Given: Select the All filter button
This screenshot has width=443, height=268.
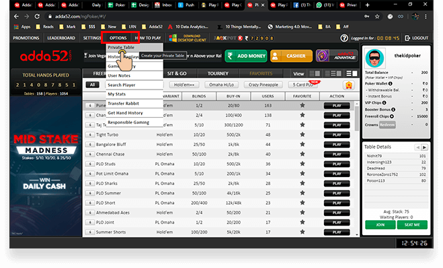Looking at the screenshot, I should (92, 85).
